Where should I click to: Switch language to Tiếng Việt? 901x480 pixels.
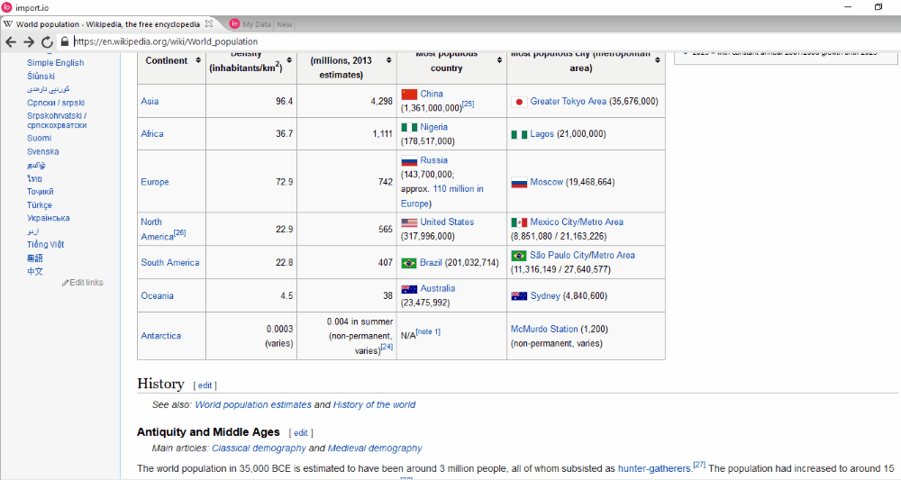(x=45, y=245)
